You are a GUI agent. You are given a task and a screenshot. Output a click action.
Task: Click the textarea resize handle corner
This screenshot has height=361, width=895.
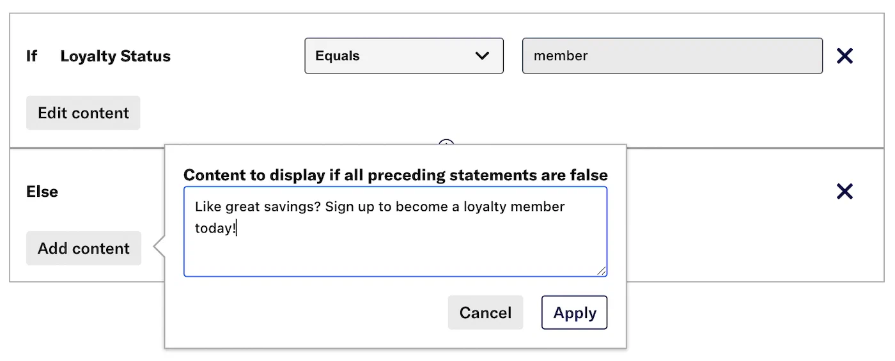pyautogui.click(x=601, y=271)
